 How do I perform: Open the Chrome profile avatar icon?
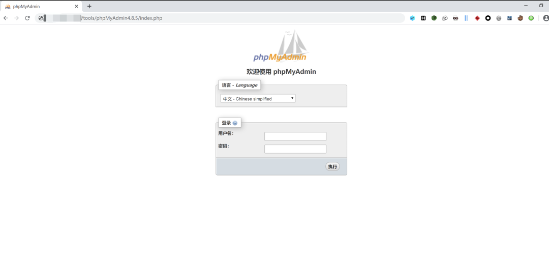tap(546, 18)
